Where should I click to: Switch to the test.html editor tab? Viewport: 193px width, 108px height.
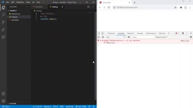[39, 7]
